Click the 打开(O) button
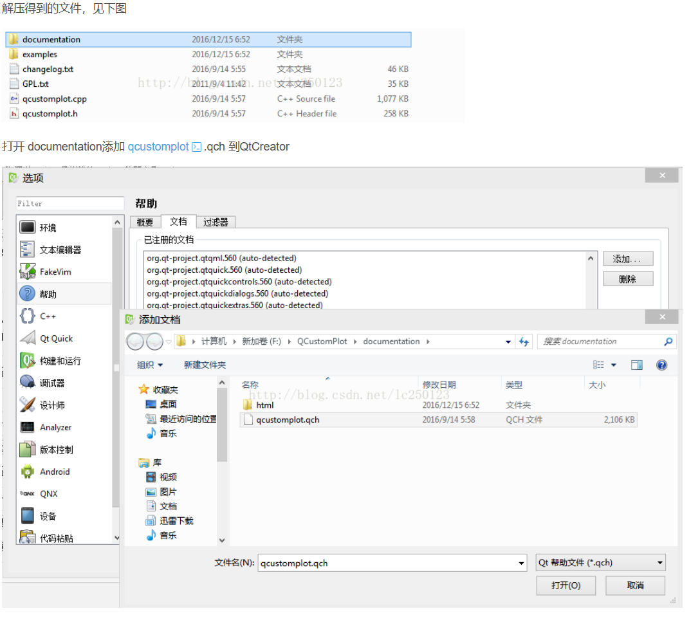The height and width of the screenshot is (622, 691). 566,585
